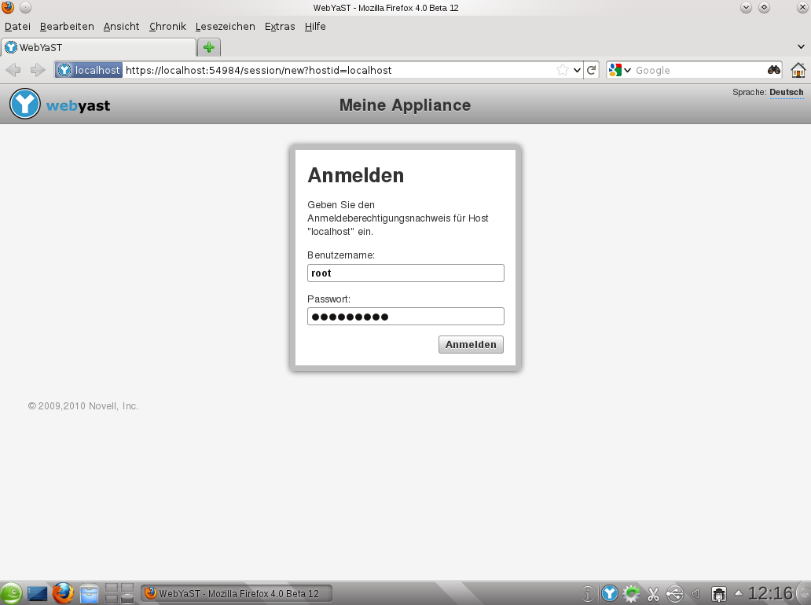Open a new tab with the plus button
Viewport: 811px width, 605px height.
coord(208,47)
